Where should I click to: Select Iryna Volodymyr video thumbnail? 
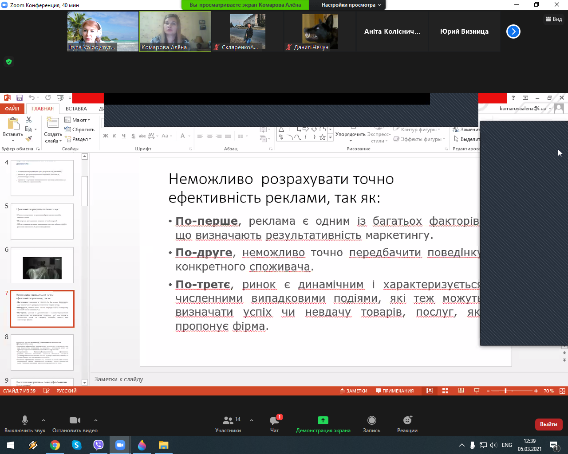(x=103, y=31)
